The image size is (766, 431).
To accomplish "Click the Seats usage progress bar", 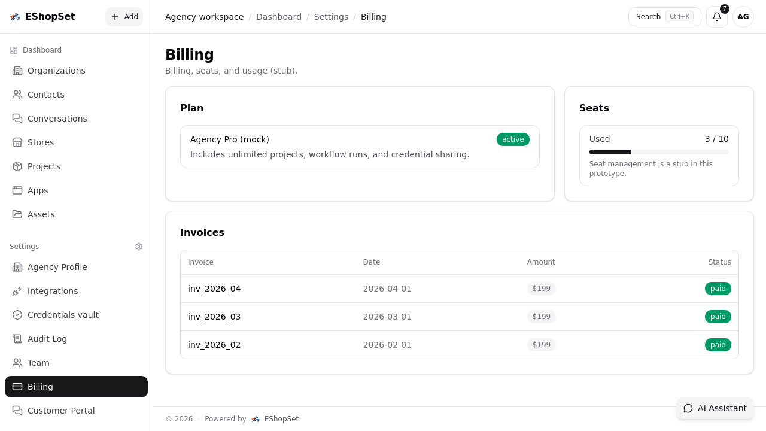I will tap(658, 152).
